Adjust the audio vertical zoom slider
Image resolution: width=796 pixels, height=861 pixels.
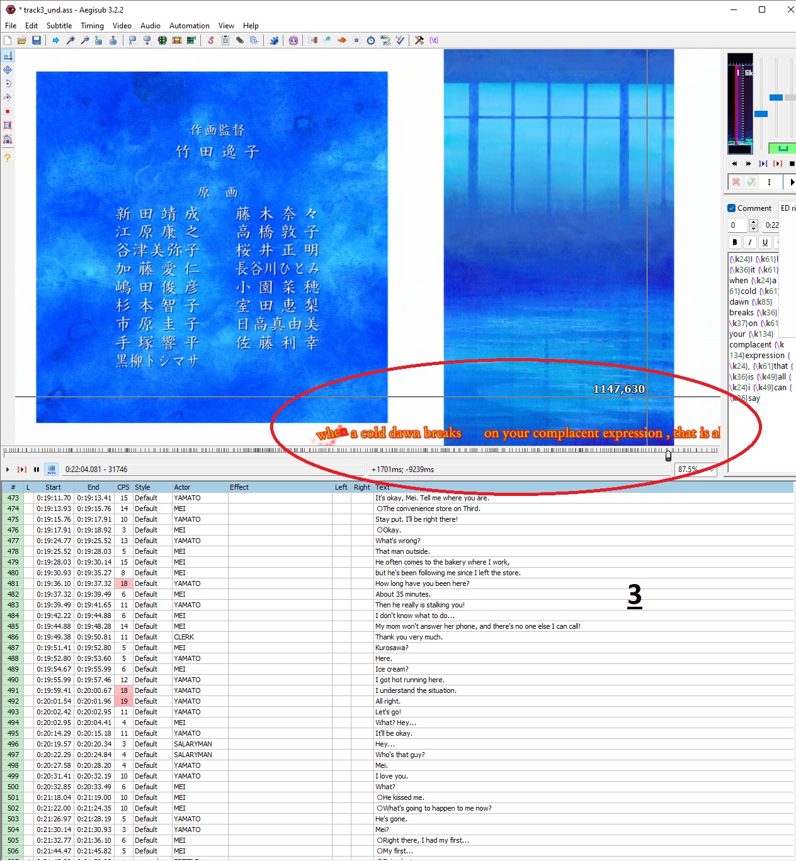click(776, 98)
